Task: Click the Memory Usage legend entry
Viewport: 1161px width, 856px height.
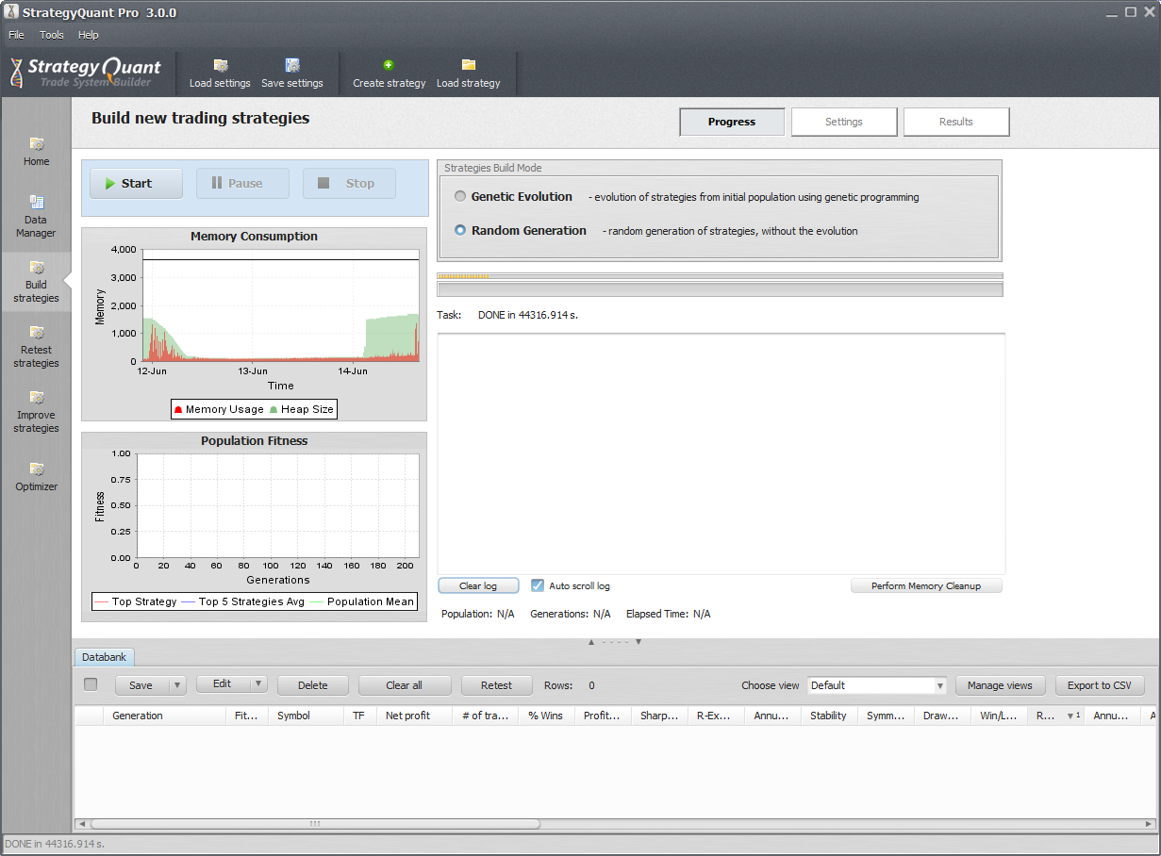Action: pos(219,409)
